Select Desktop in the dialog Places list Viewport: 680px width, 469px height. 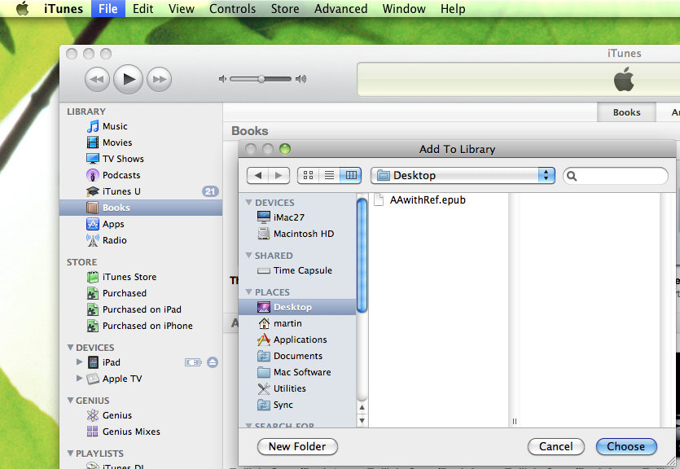[297, 307]
